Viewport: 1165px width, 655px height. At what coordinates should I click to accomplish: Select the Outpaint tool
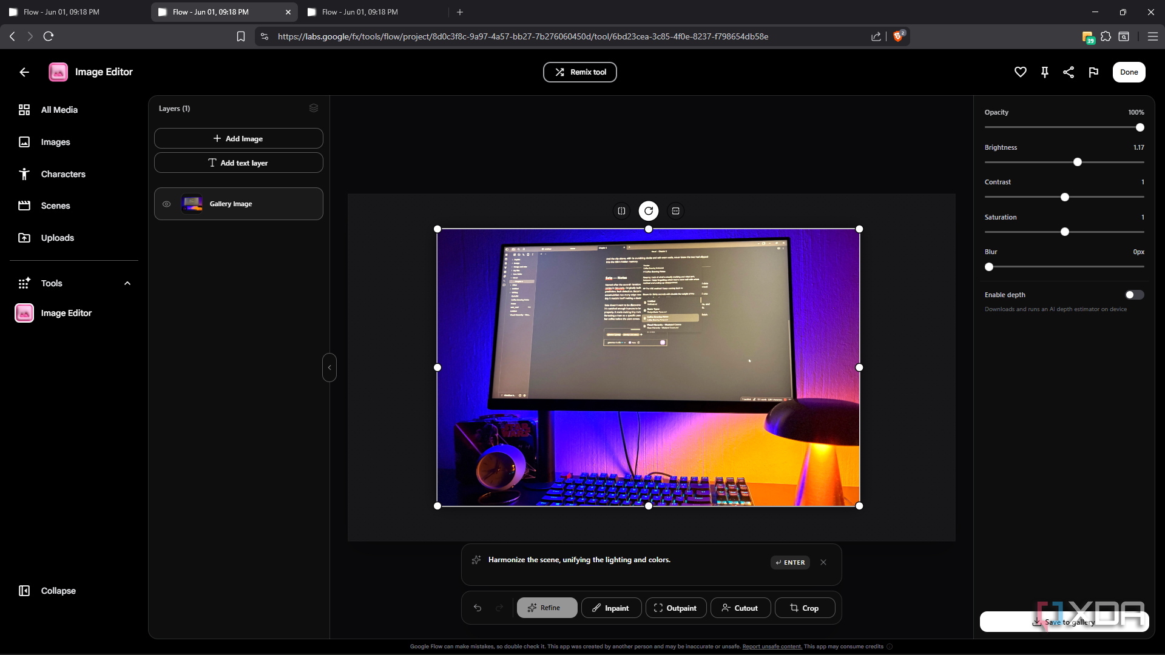pos(676,608)
